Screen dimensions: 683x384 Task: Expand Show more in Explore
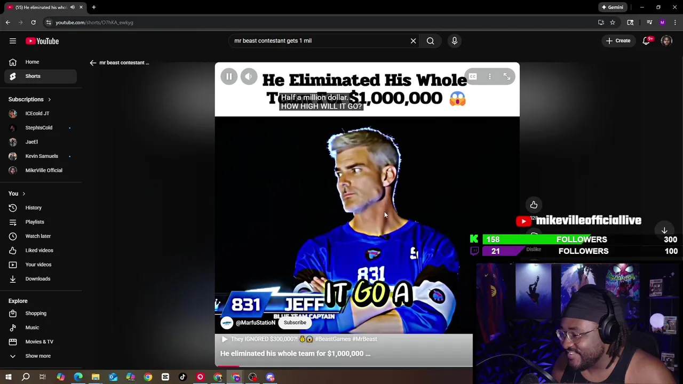tap(40, 356)
